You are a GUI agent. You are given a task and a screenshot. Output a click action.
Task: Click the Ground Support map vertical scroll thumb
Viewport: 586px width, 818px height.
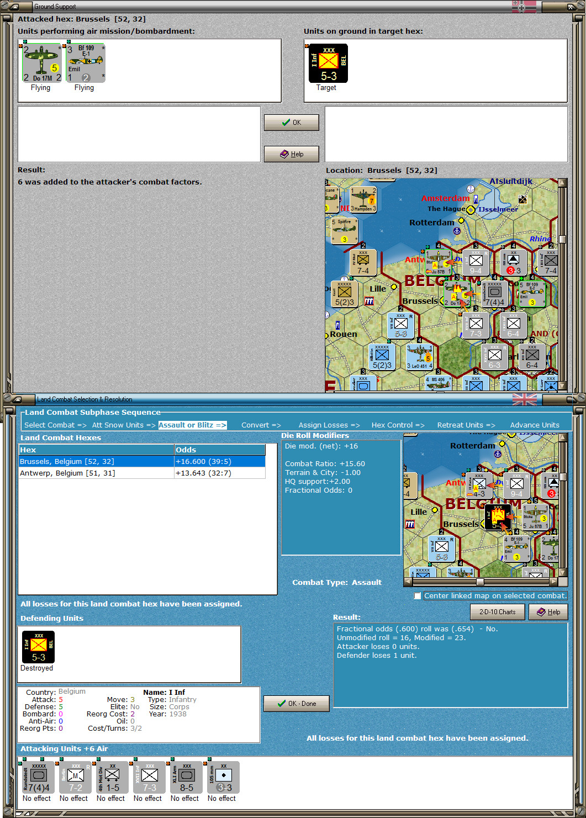click(563, 239)
